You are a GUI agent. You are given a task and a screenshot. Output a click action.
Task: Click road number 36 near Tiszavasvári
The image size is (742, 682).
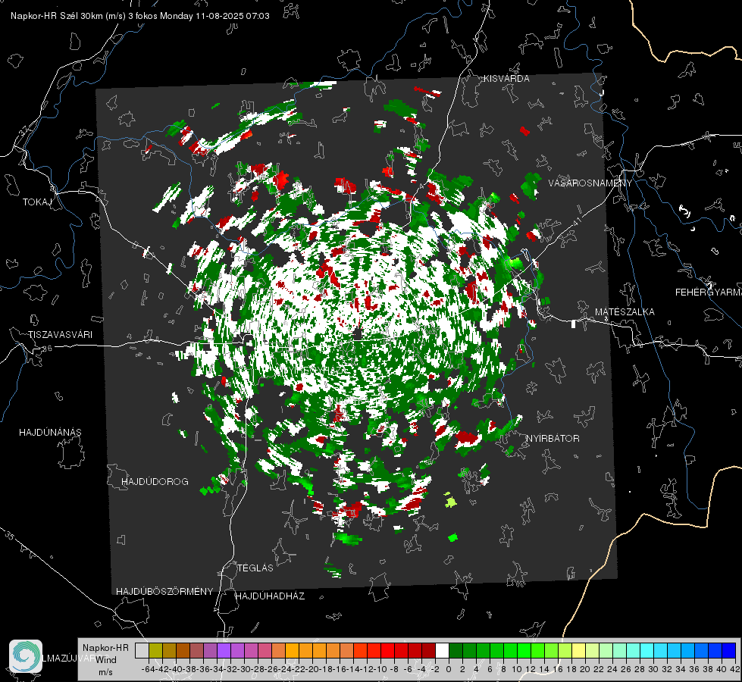47,349
